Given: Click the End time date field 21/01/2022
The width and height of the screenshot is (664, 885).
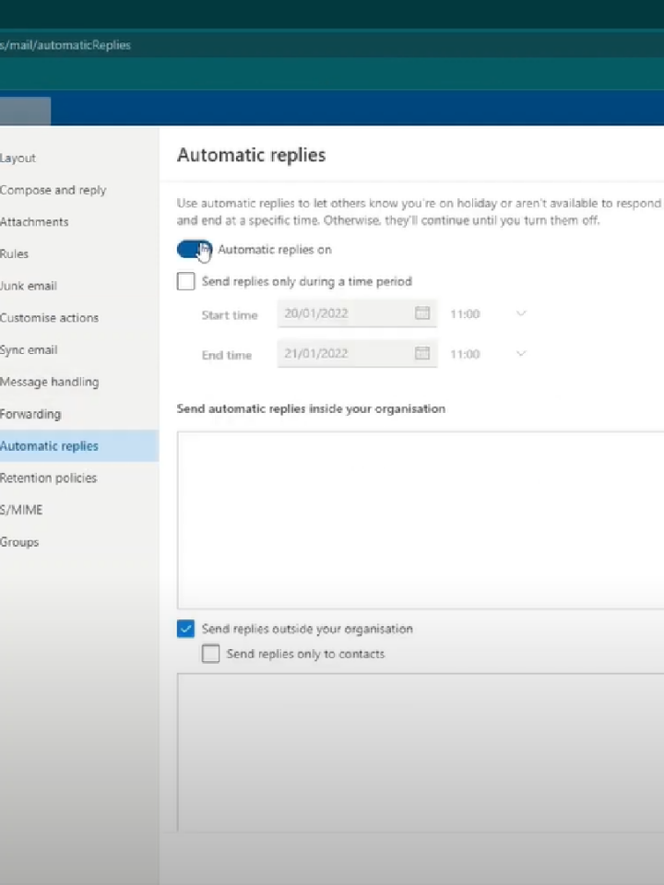Looking at the screenshot, I should (x=357, y=353).
